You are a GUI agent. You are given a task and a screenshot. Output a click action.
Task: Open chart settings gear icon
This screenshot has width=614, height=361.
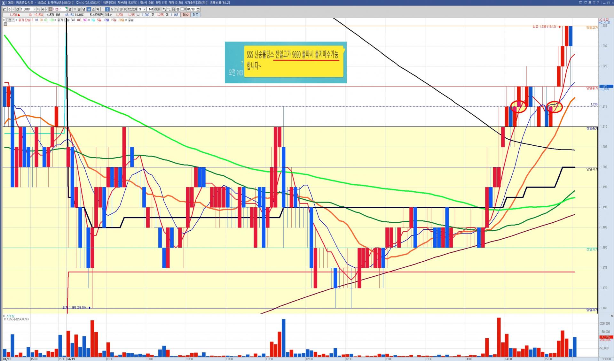[x=178, y=9]
